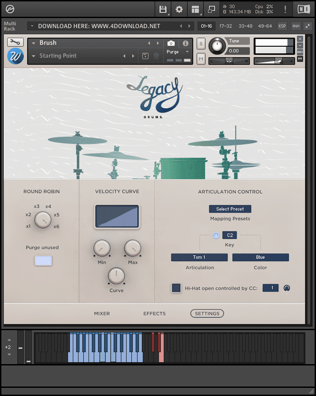Open the Tom 1 articulation dropdown
The image size is (316, 396).
point(199,257)
